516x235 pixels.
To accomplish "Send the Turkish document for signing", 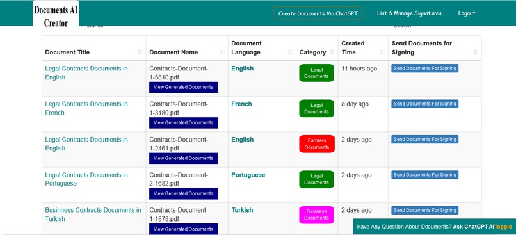I will pyautogui.click(x=425, y=210).
